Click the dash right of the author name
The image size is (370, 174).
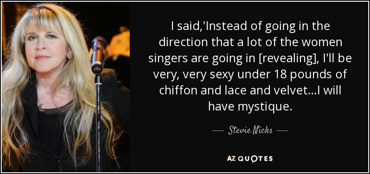pyautogui.click(x=282, y=130)
